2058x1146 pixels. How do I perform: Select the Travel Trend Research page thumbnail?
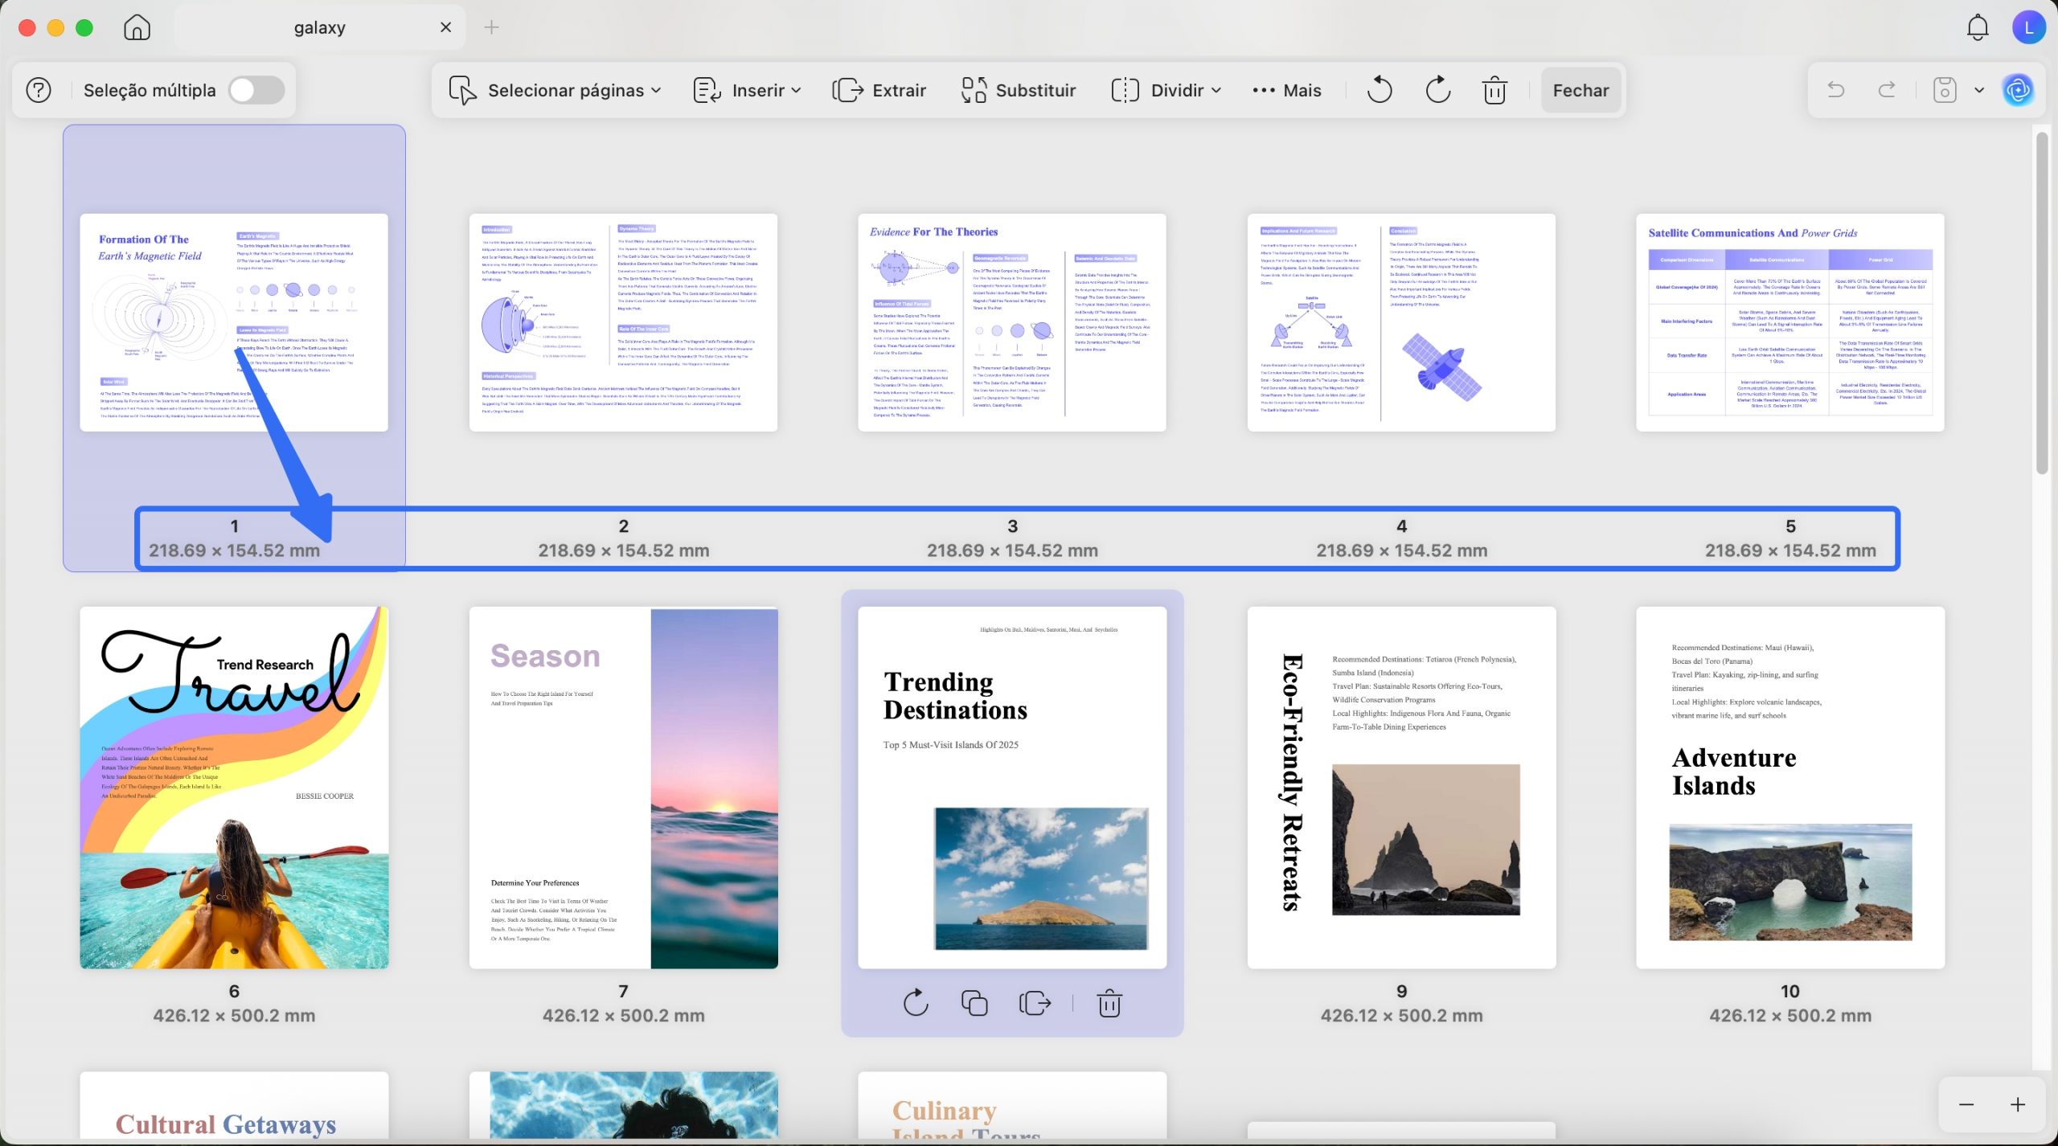[234, 788]
